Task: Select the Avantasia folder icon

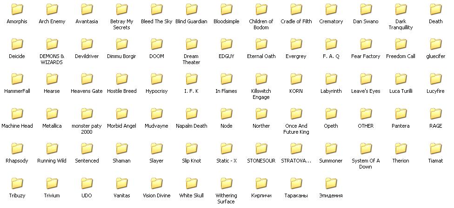Action: point(87,9)
